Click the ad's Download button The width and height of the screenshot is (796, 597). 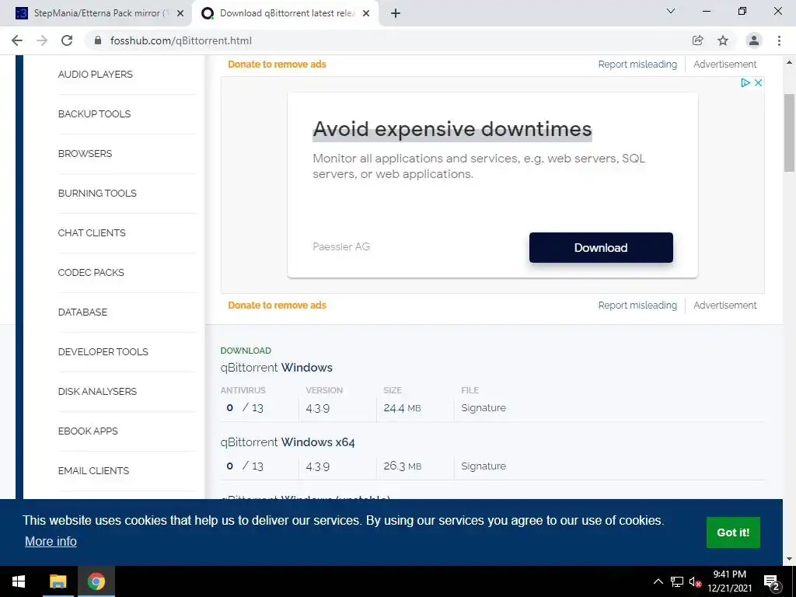coord(601,248)
